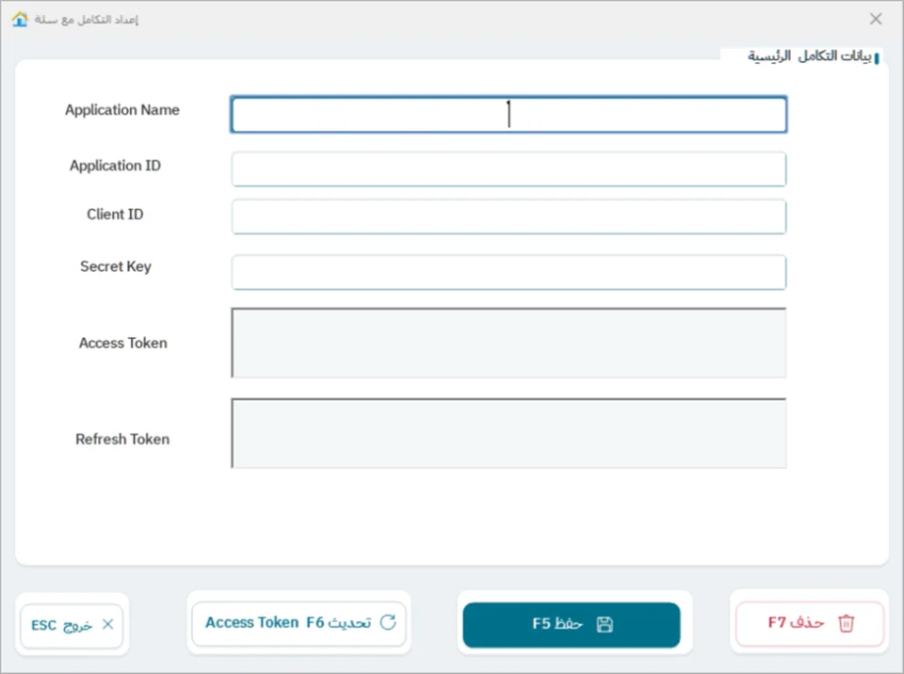Click the window title إعداد التكامل مع سلة
Screen dimensions: 904x674
[87, 20]
